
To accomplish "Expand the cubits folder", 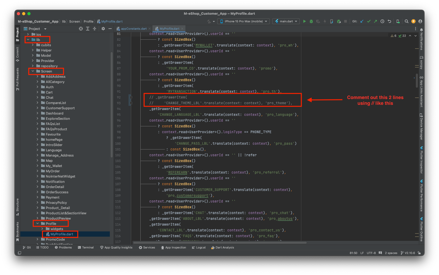I will click(x=33, y=45).
